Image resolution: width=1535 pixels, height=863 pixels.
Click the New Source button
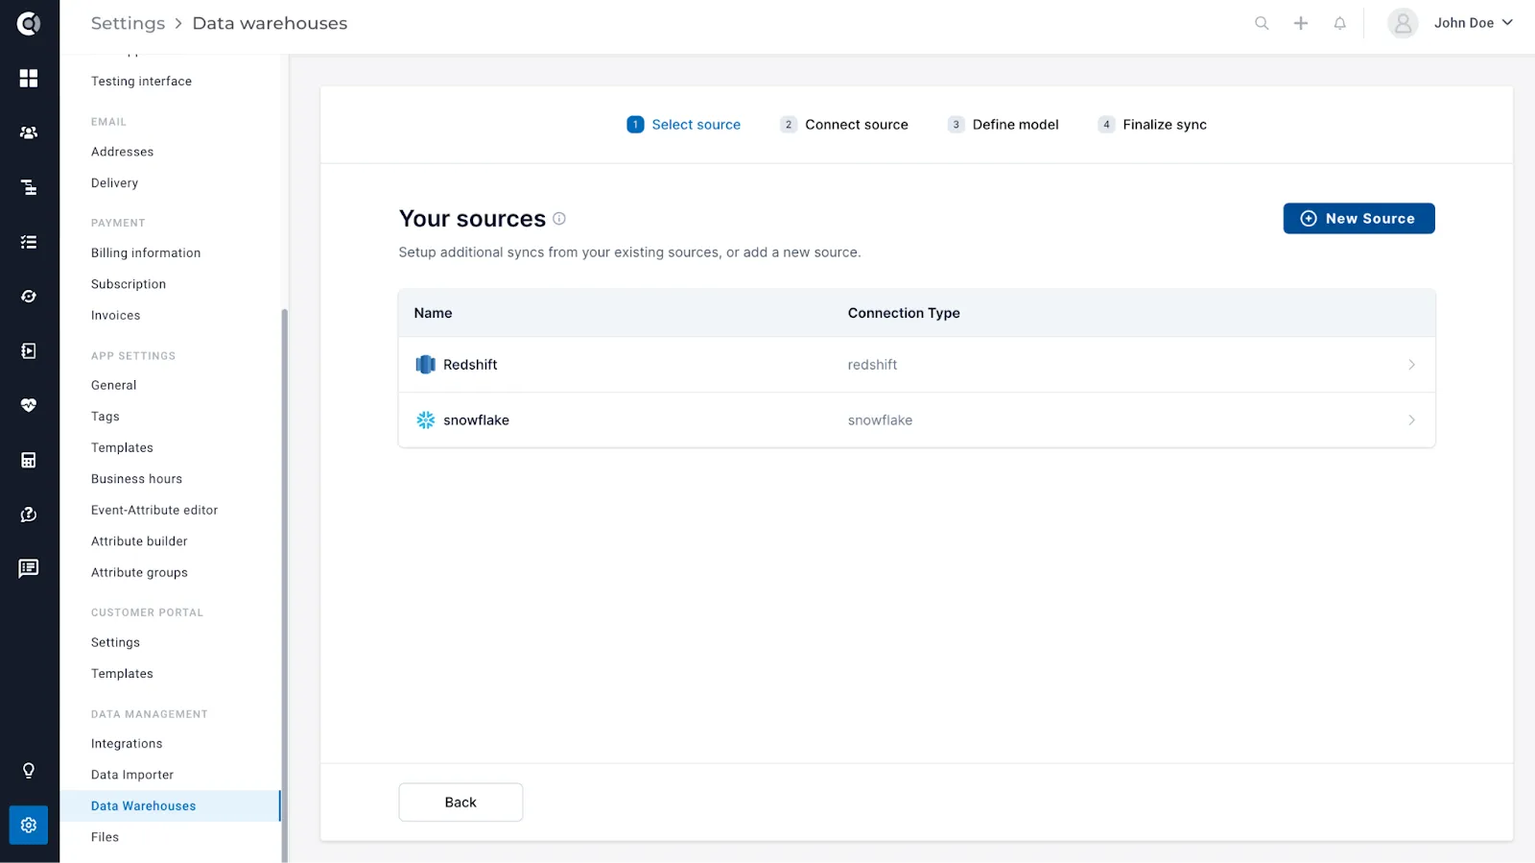(1358, 219)
